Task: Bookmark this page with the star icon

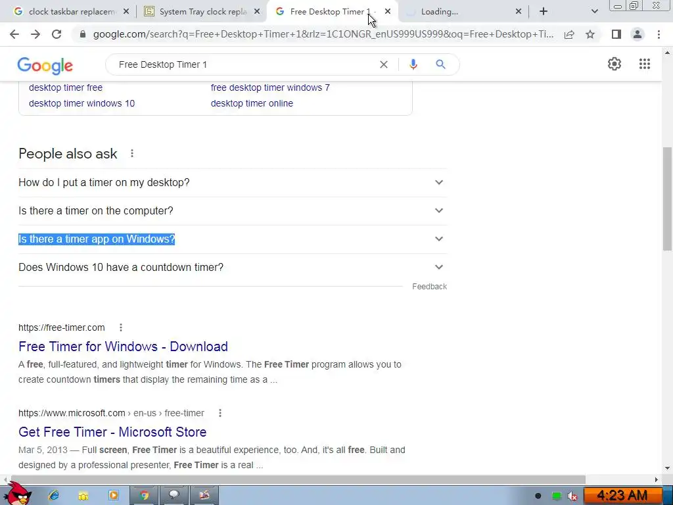Action: pyautogui.click(x=590, y=34)
